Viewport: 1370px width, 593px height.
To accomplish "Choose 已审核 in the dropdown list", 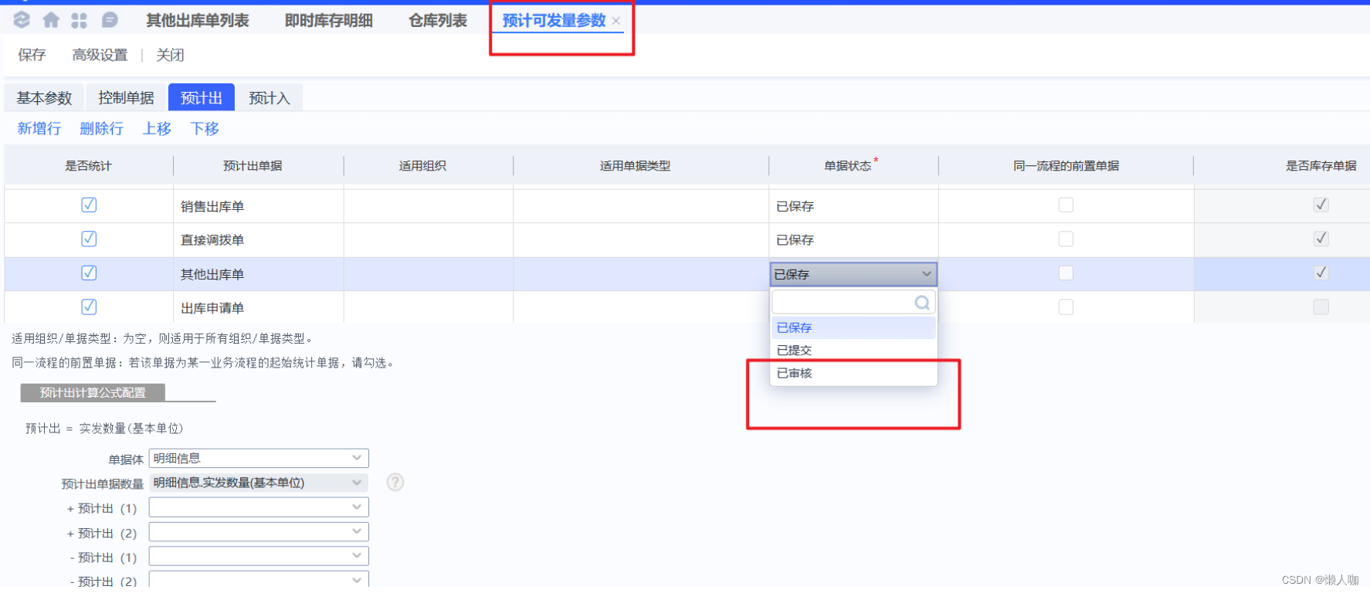I will [853, 373].
